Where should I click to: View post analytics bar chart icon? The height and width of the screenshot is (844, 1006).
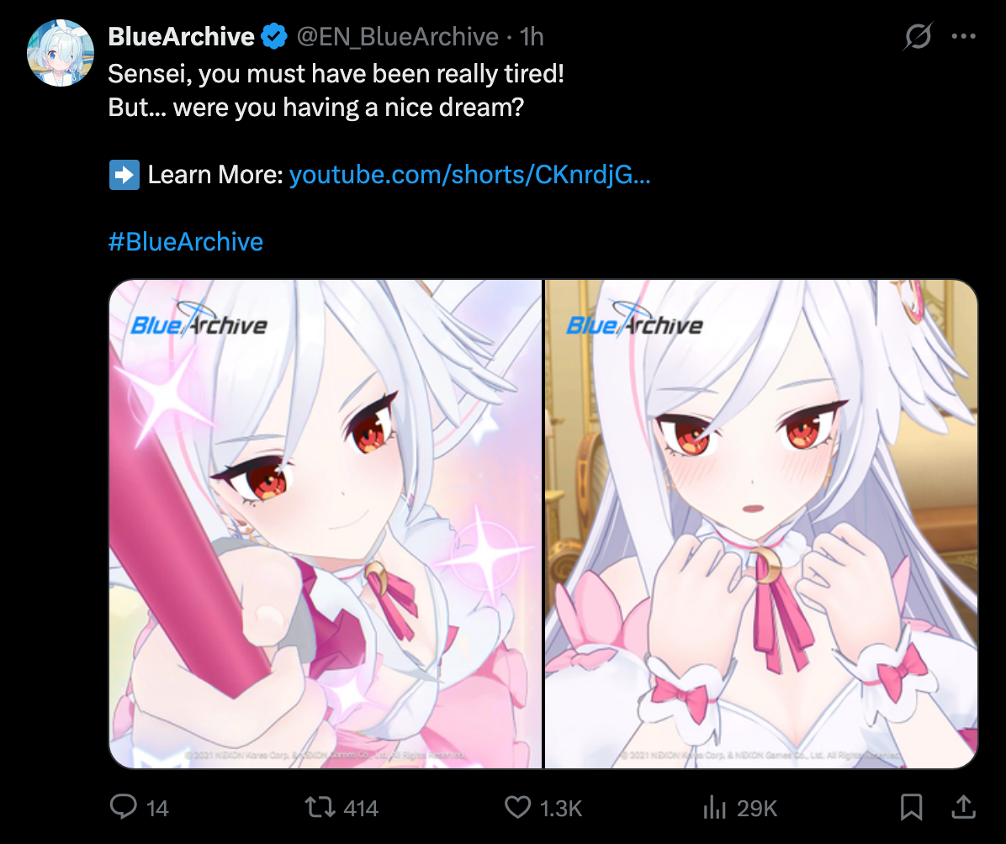(714, 808)
